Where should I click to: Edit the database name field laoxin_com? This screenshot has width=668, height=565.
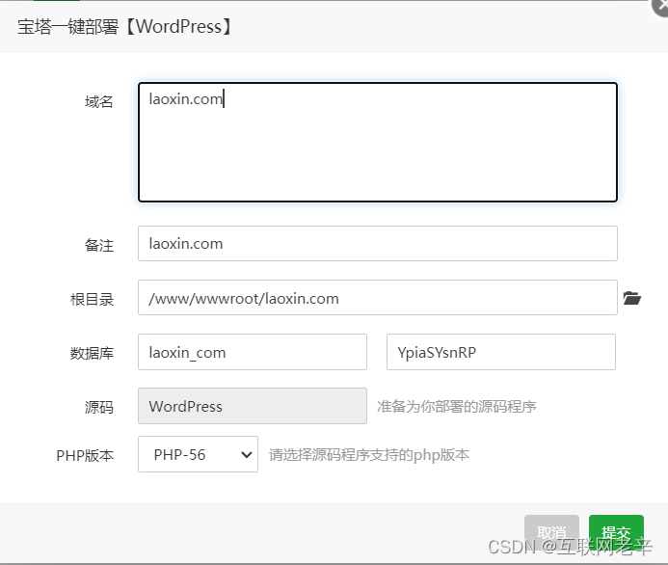[253, 352]
